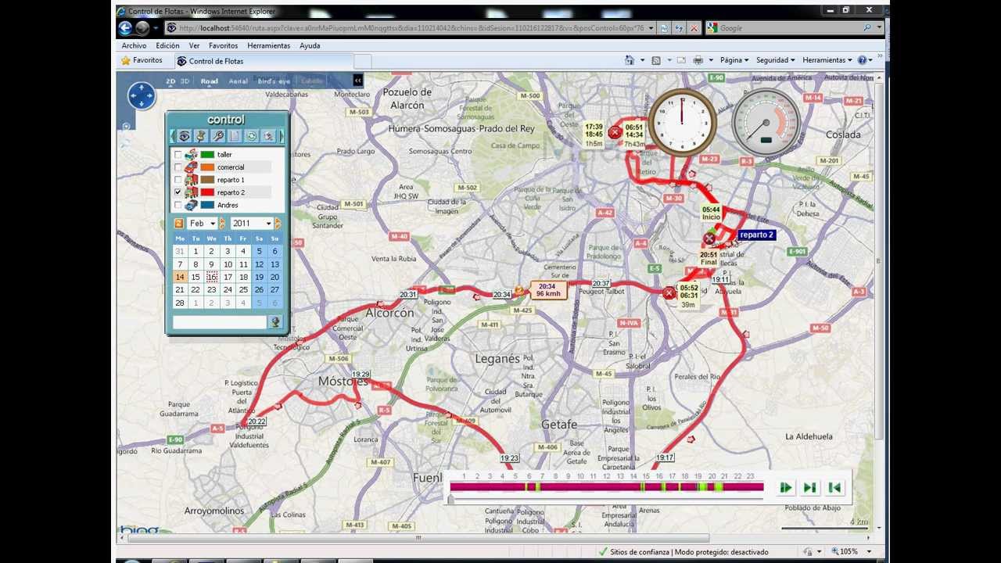Image resolution: width=1001 pixels, height=563 pixels.
Task: Click the eye view icon in control panel
Action: 184,136
